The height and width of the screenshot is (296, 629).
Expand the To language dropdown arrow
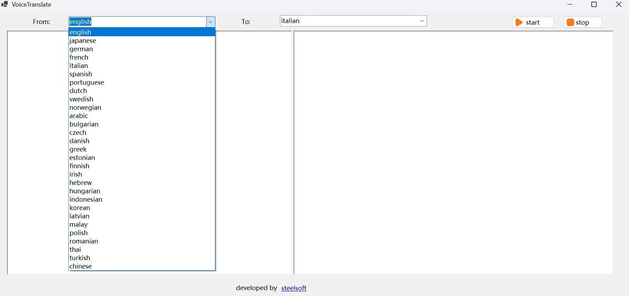point(422,21)
